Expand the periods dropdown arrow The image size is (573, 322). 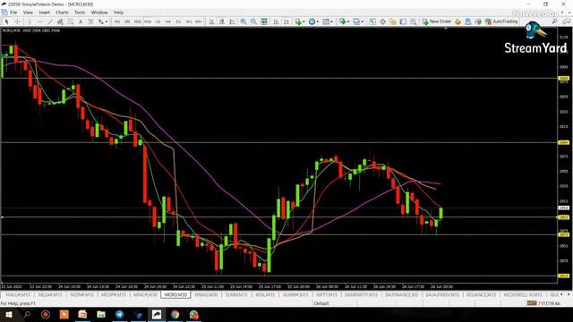pos(318,21)
